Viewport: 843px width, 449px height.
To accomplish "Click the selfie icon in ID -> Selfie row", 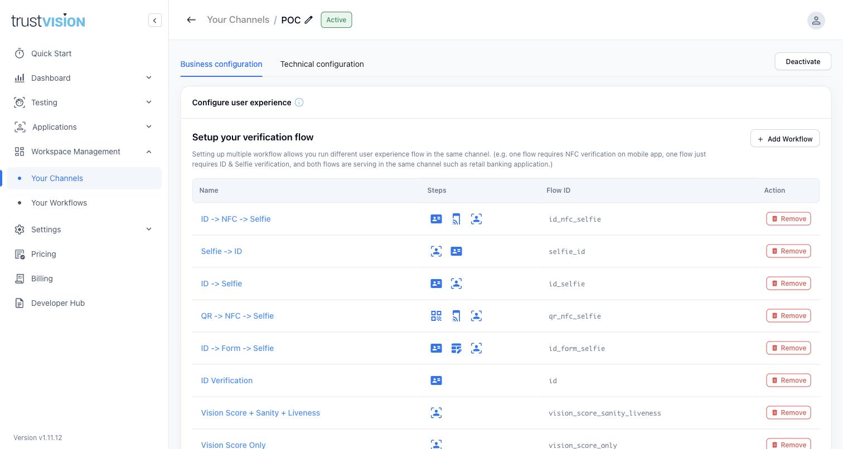I will click(457, 284).
